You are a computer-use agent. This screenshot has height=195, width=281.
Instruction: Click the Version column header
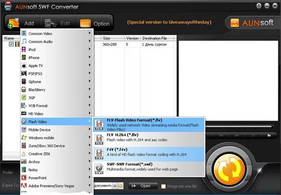132,38
